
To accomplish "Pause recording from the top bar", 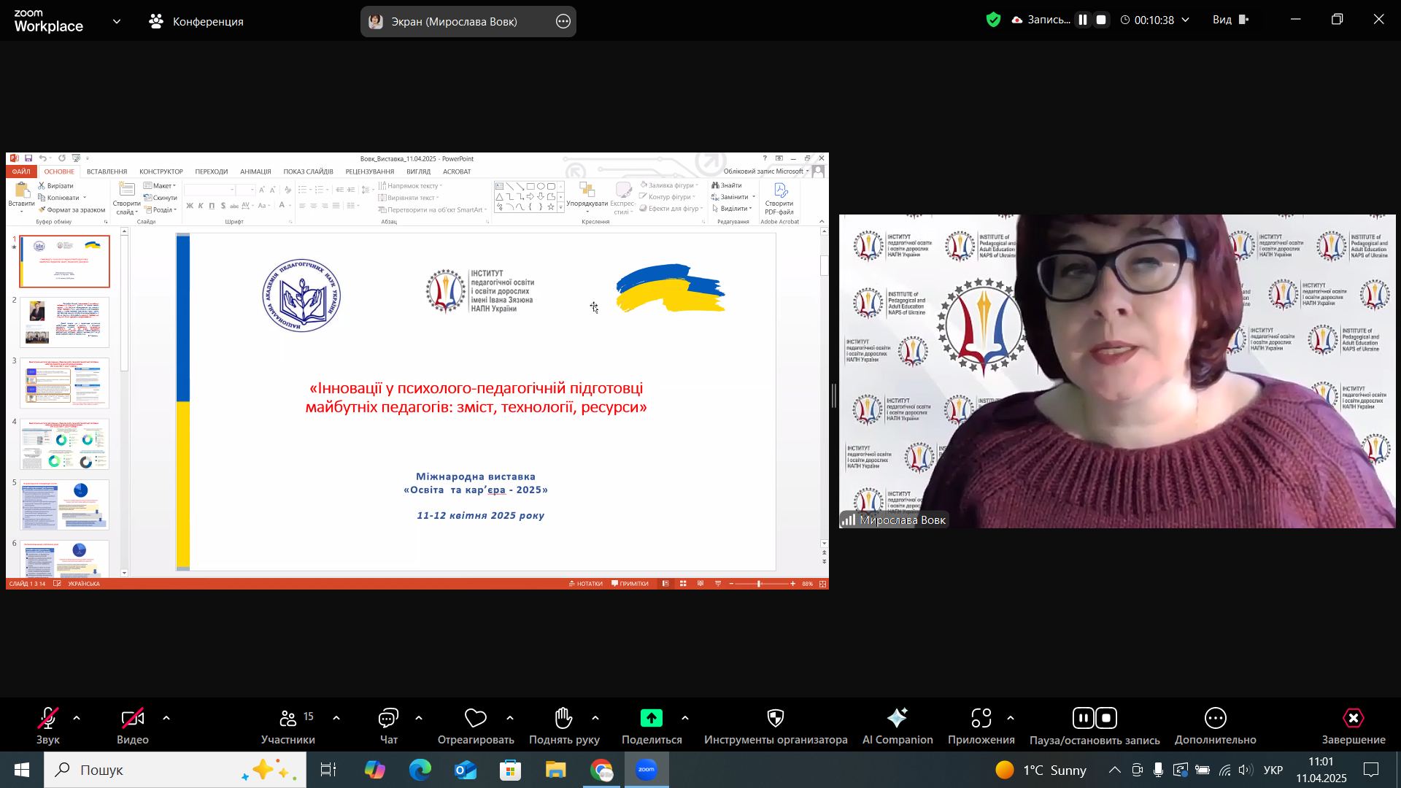I will 1083,20.
